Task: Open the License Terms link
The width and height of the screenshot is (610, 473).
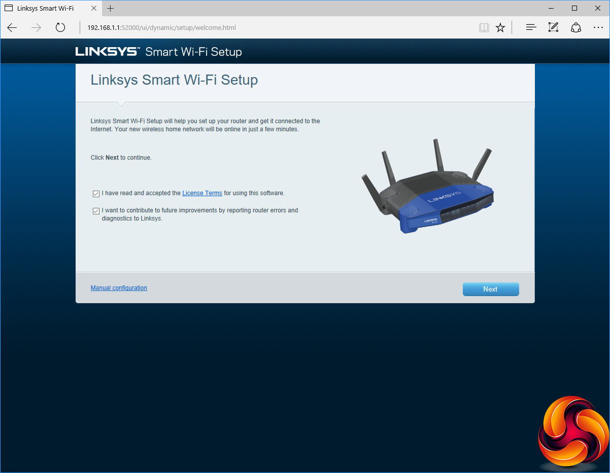Action: [202, 193]
